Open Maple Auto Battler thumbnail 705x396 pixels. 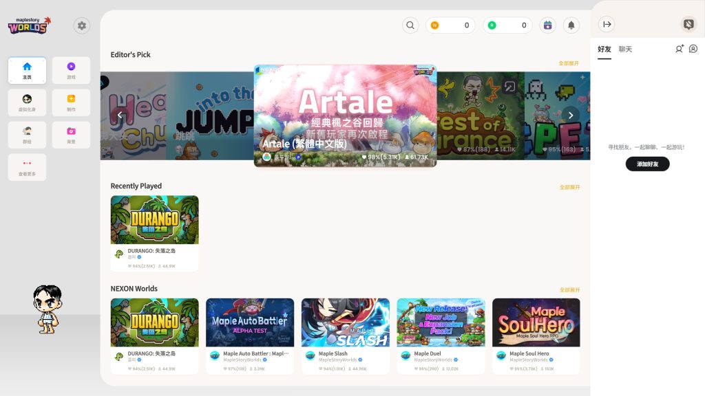click(x=250, y=322)
